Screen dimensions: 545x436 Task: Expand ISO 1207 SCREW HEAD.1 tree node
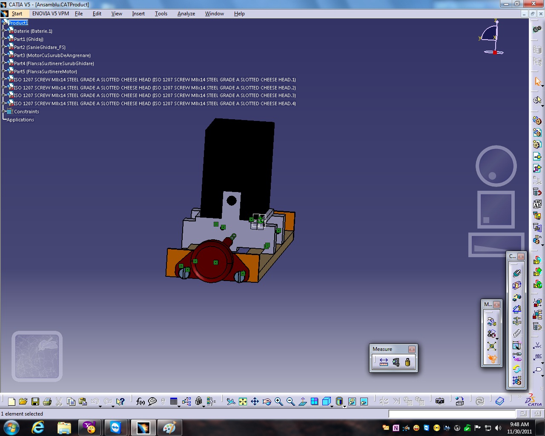(x=4, y=79)
